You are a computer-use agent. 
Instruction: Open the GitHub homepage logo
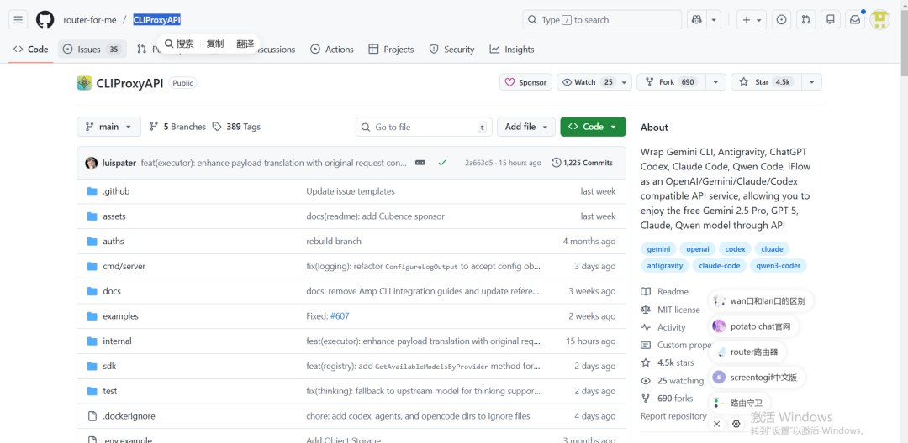pos(45,19)
